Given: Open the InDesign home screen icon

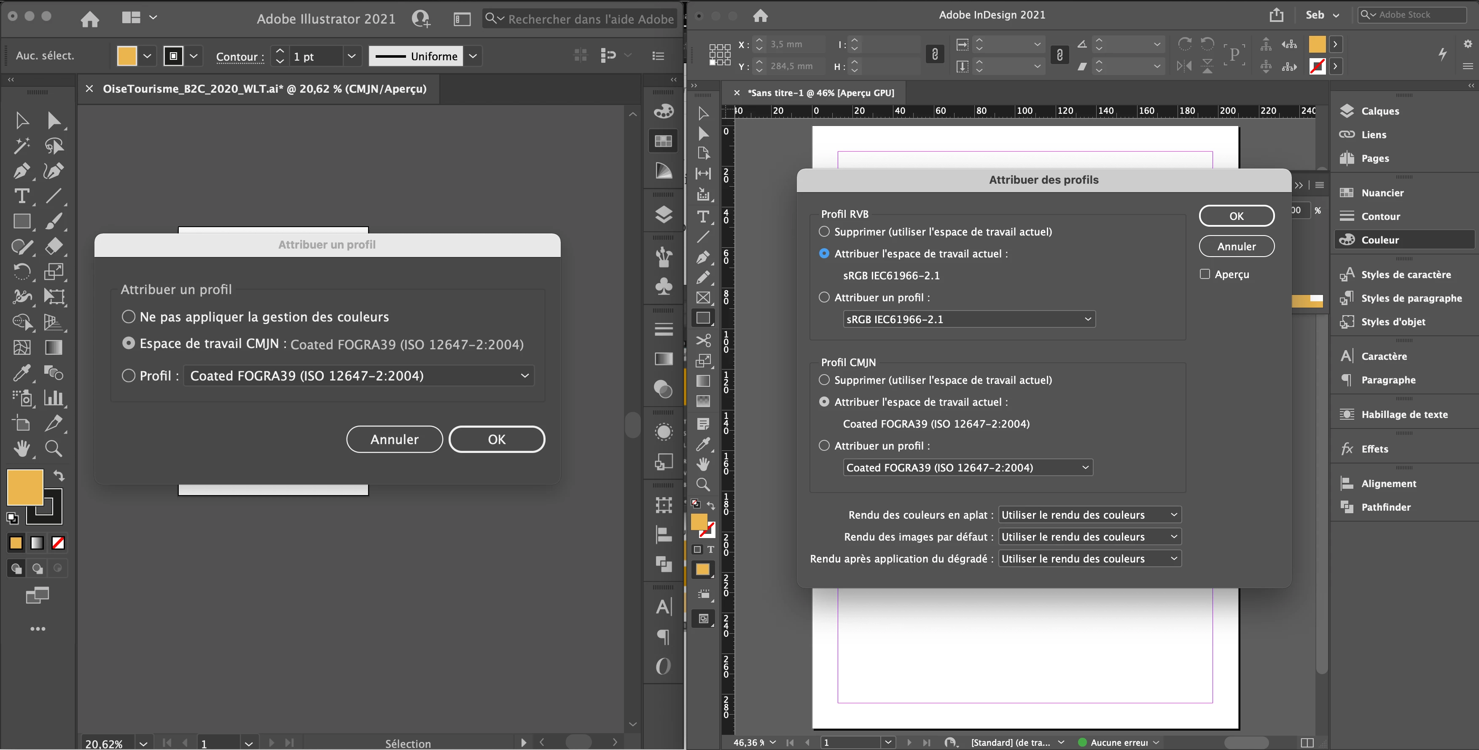Looking at the screenshot, I should coord(760,16).
